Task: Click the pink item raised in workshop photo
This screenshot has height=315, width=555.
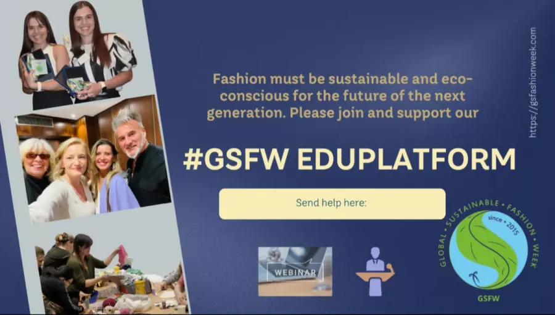Action: click(x=123, y=255)
